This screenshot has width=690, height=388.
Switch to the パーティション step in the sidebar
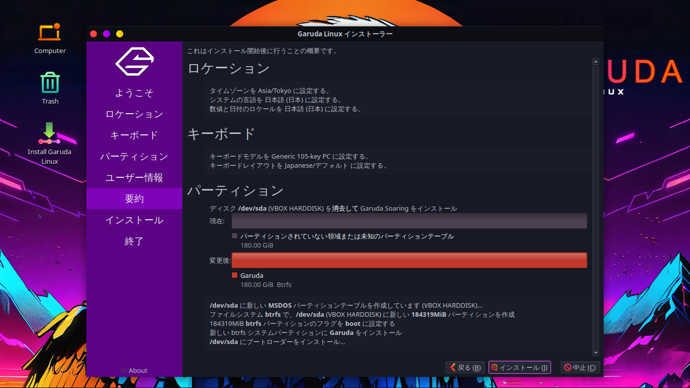click(x=134, y=157)
